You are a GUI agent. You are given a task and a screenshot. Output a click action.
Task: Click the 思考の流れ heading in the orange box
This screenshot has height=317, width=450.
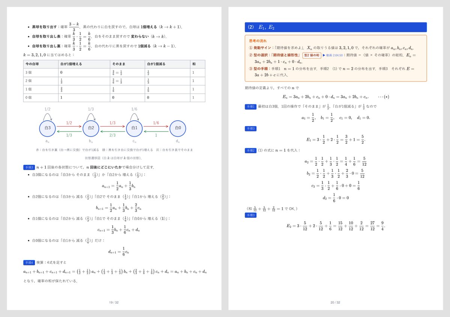click(258, 41)
